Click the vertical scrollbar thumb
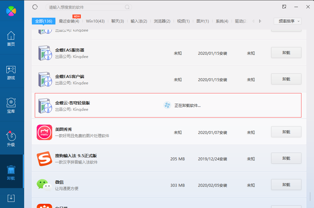The image size is (314, 208). click(x=310, y=196)
